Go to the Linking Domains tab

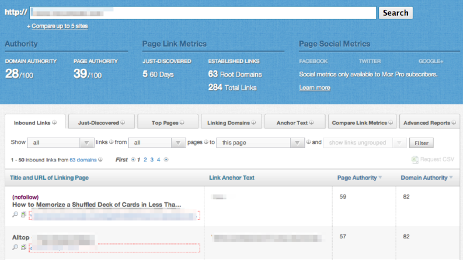click(231, 121)
